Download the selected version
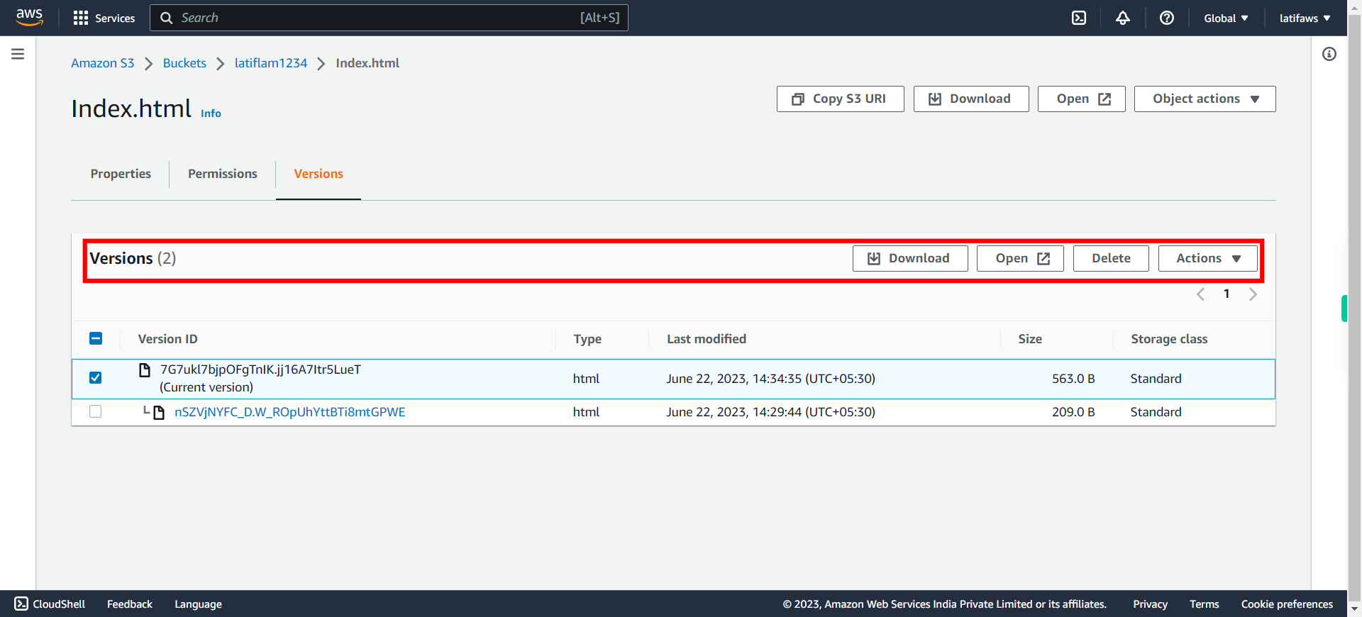Viewport: 1362px width, 617px height. pyautogui.click(x=909, y=258)
